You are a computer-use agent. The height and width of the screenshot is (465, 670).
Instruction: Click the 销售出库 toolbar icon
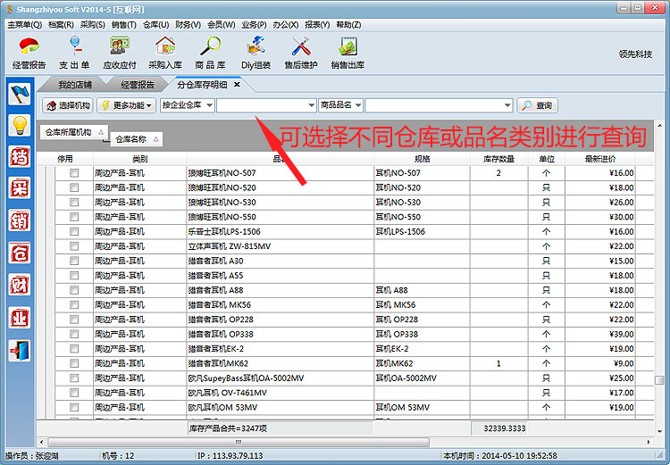[x=348, y=52]
